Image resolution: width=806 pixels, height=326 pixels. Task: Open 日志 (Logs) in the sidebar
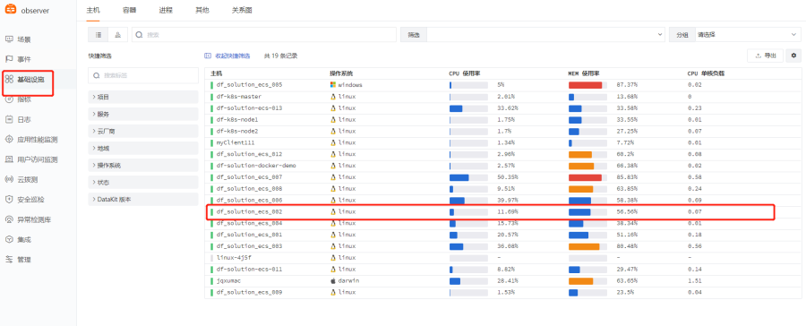point(24,119)
